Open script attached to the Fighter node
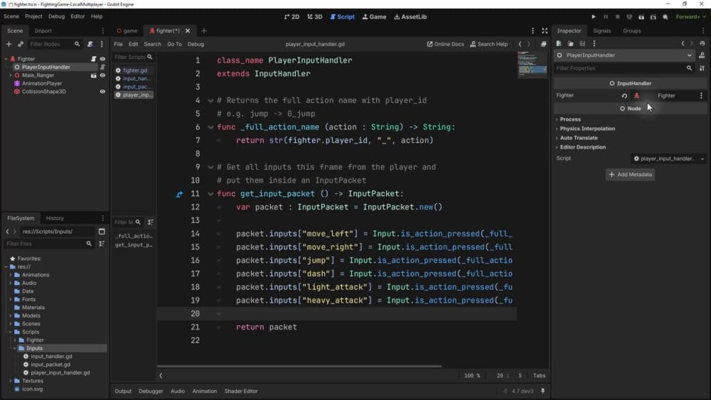Image resolution: width=711 pixels, height=400 pixels. pyautogui.click(x=93, y=59)
